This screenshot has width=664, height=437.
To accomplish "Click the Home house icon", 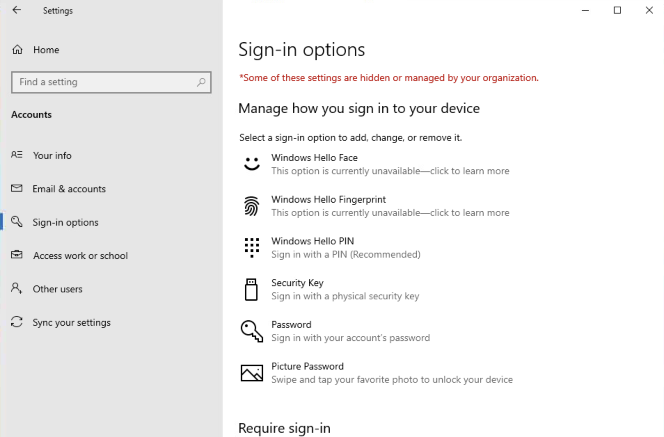I will click(17, 50).
